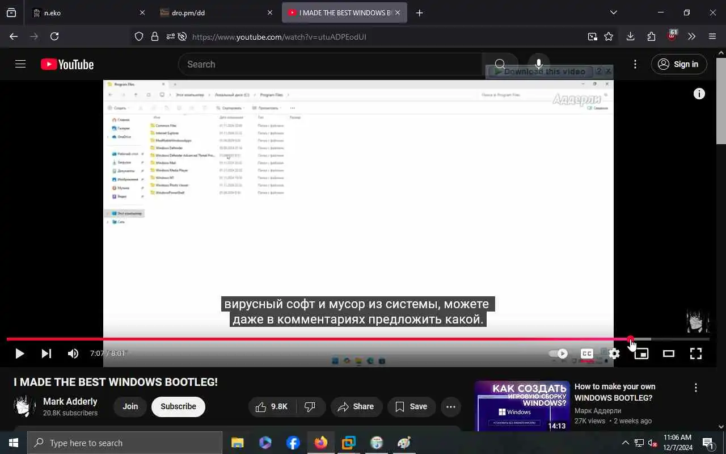Open Windows notification center
The image size is (726, 454).
(708, 443)
